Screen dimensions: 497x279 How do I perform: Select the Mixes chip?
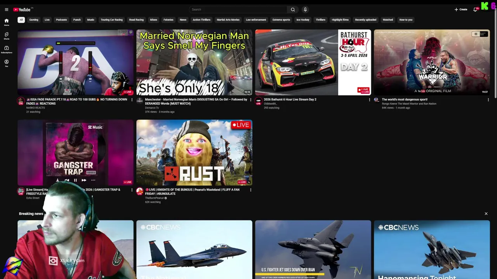(x=154, y=20)
